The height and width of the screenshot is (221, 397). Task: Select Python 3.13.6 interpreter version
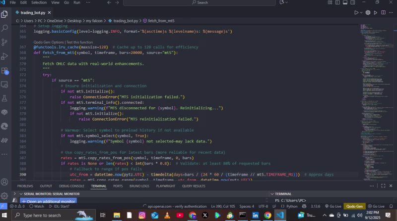point(315,206)
